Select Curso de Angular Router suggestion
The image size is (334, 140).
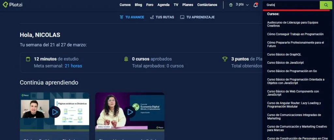tap(294, 105)
